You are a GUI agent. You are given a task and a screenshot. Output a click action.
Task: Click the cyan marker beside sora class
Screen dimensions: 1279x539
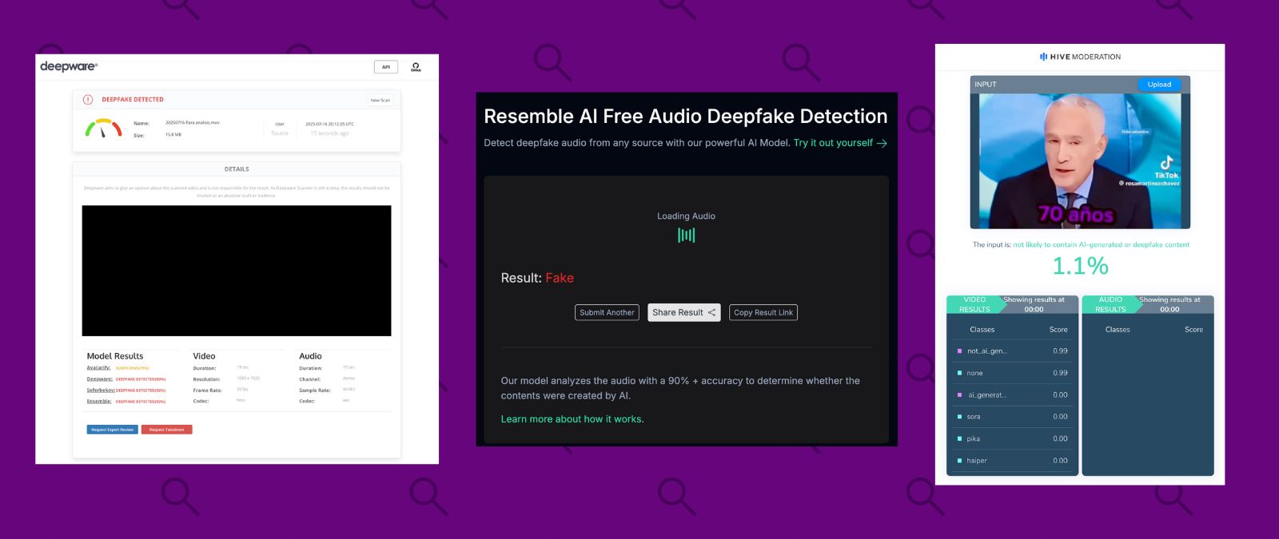click(x=959, y=417)
